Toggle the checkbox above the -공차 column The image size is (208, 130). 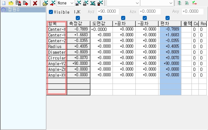click(x=145, y=18)
